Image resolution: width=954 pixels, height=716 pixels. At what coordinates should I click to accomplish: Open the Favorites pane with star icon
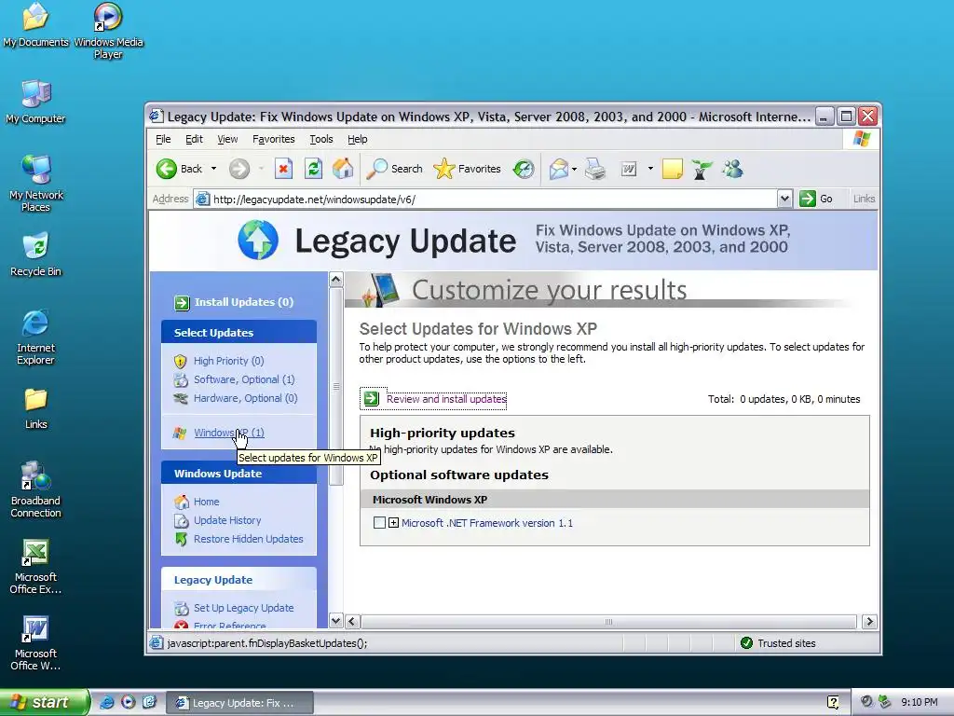click(x=468, y=169)
